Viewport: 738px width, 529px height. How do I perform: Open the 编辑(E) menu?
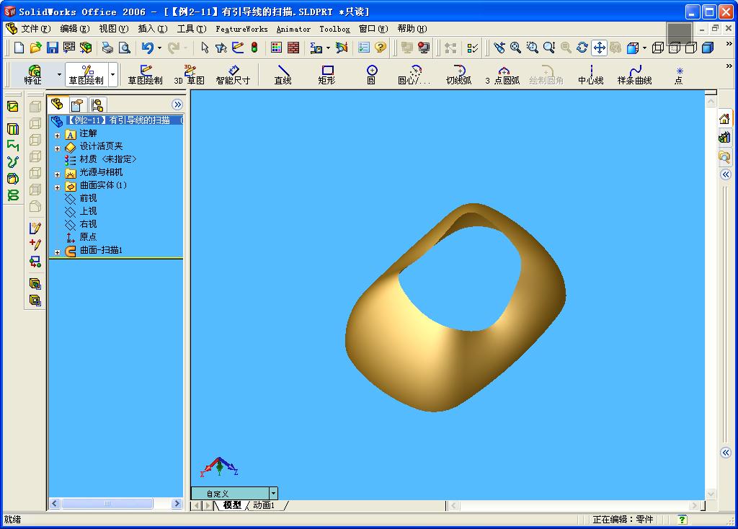(x=75, y=29)
